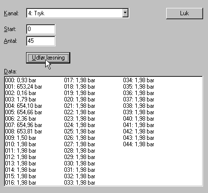Viewport: 208px width, 193px height.
Task: Select data row '000: 0,93 bar'
Action: [x=21, y=80]
